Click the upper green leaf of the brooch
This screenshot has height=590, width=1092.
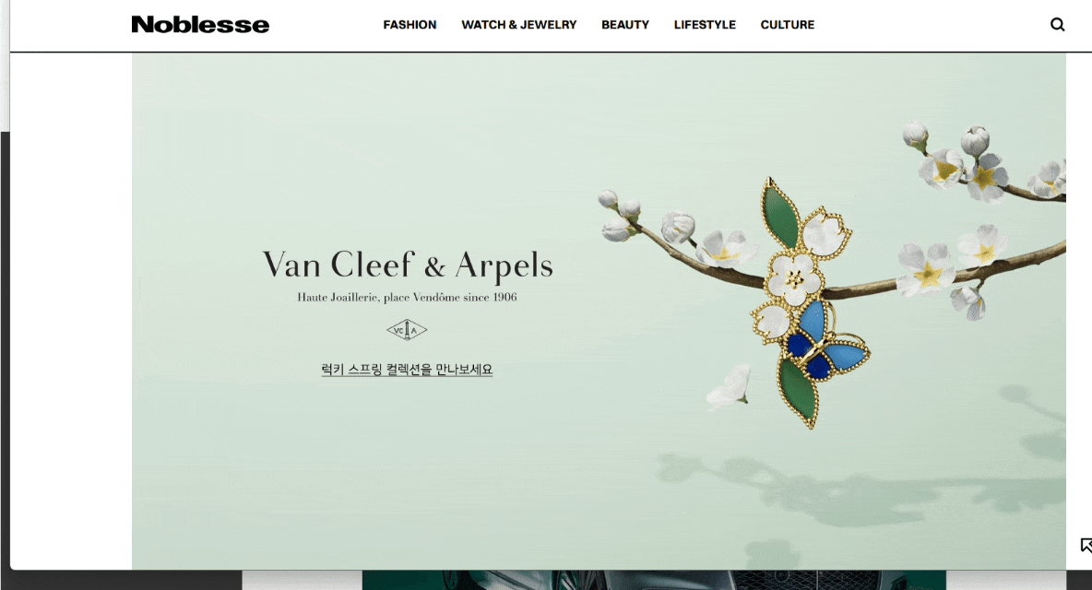coord(778,213)
